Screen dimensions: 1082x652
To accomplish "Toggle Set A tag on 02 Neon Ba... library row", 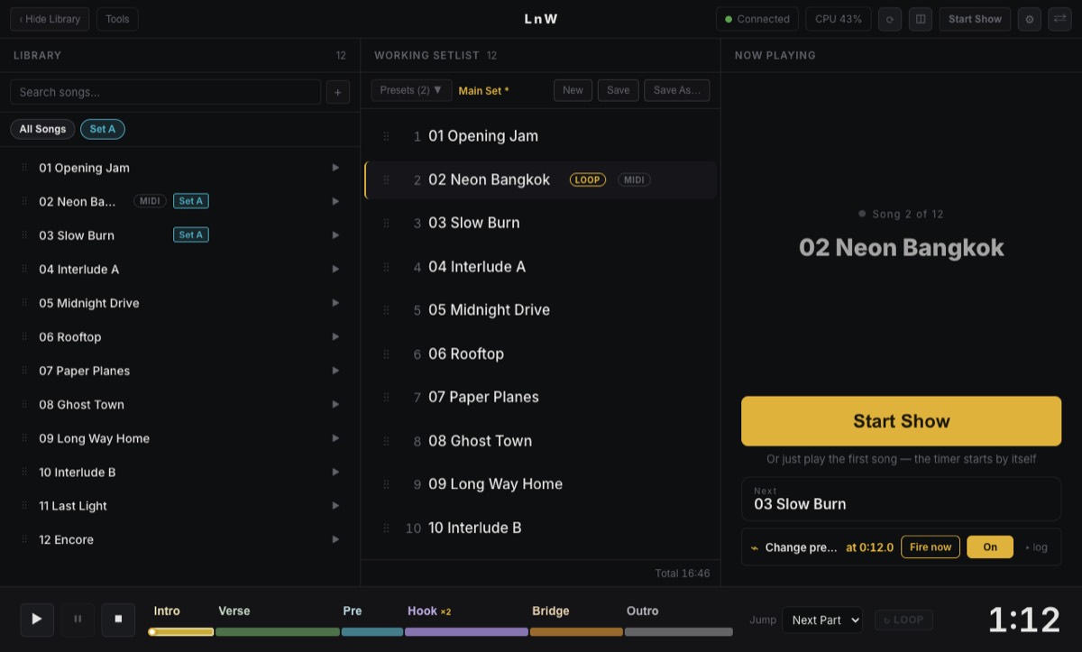I will tap(191, 201).
